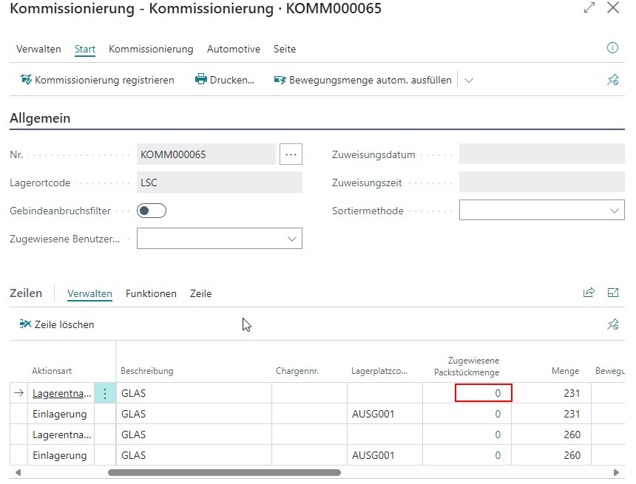Expand more actions chevron in toolbar
The width and height of the screenshot is (636, 484).
(469, 80)
